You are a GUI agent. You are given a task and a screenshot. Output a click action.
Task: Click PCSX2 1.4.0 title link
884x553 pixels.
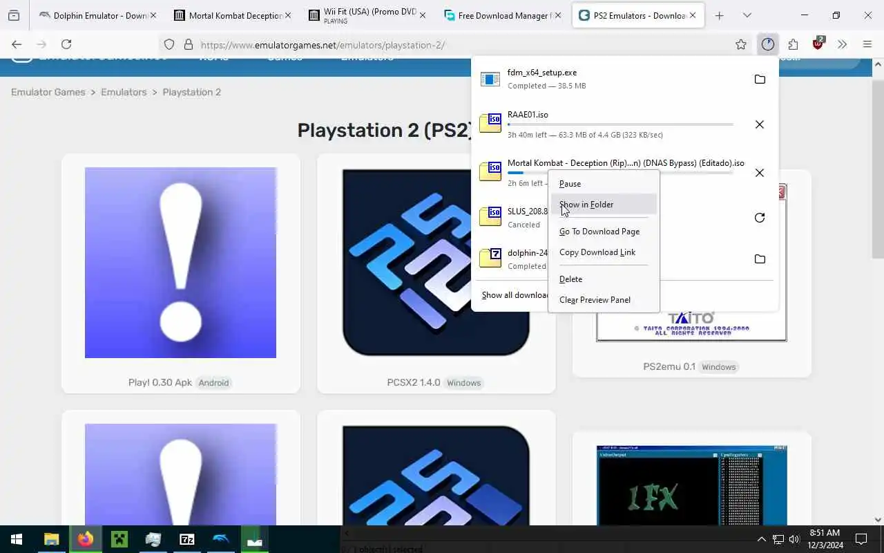[414, 382]
